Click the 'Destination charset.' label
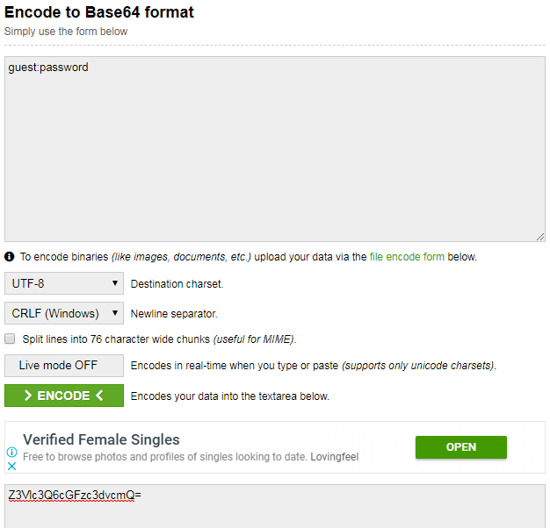 tap(177, 284)
